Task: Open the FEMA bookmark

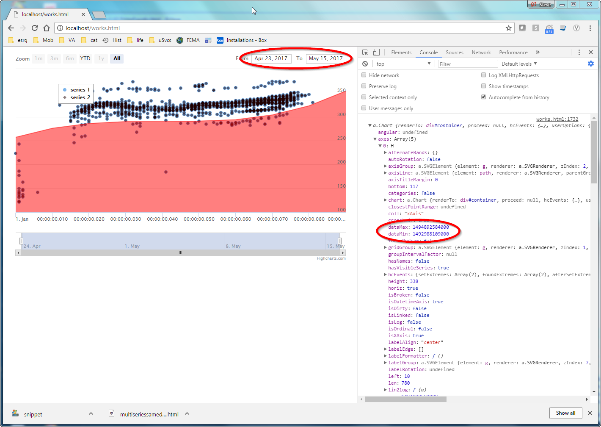Action: tap(188, 40)
